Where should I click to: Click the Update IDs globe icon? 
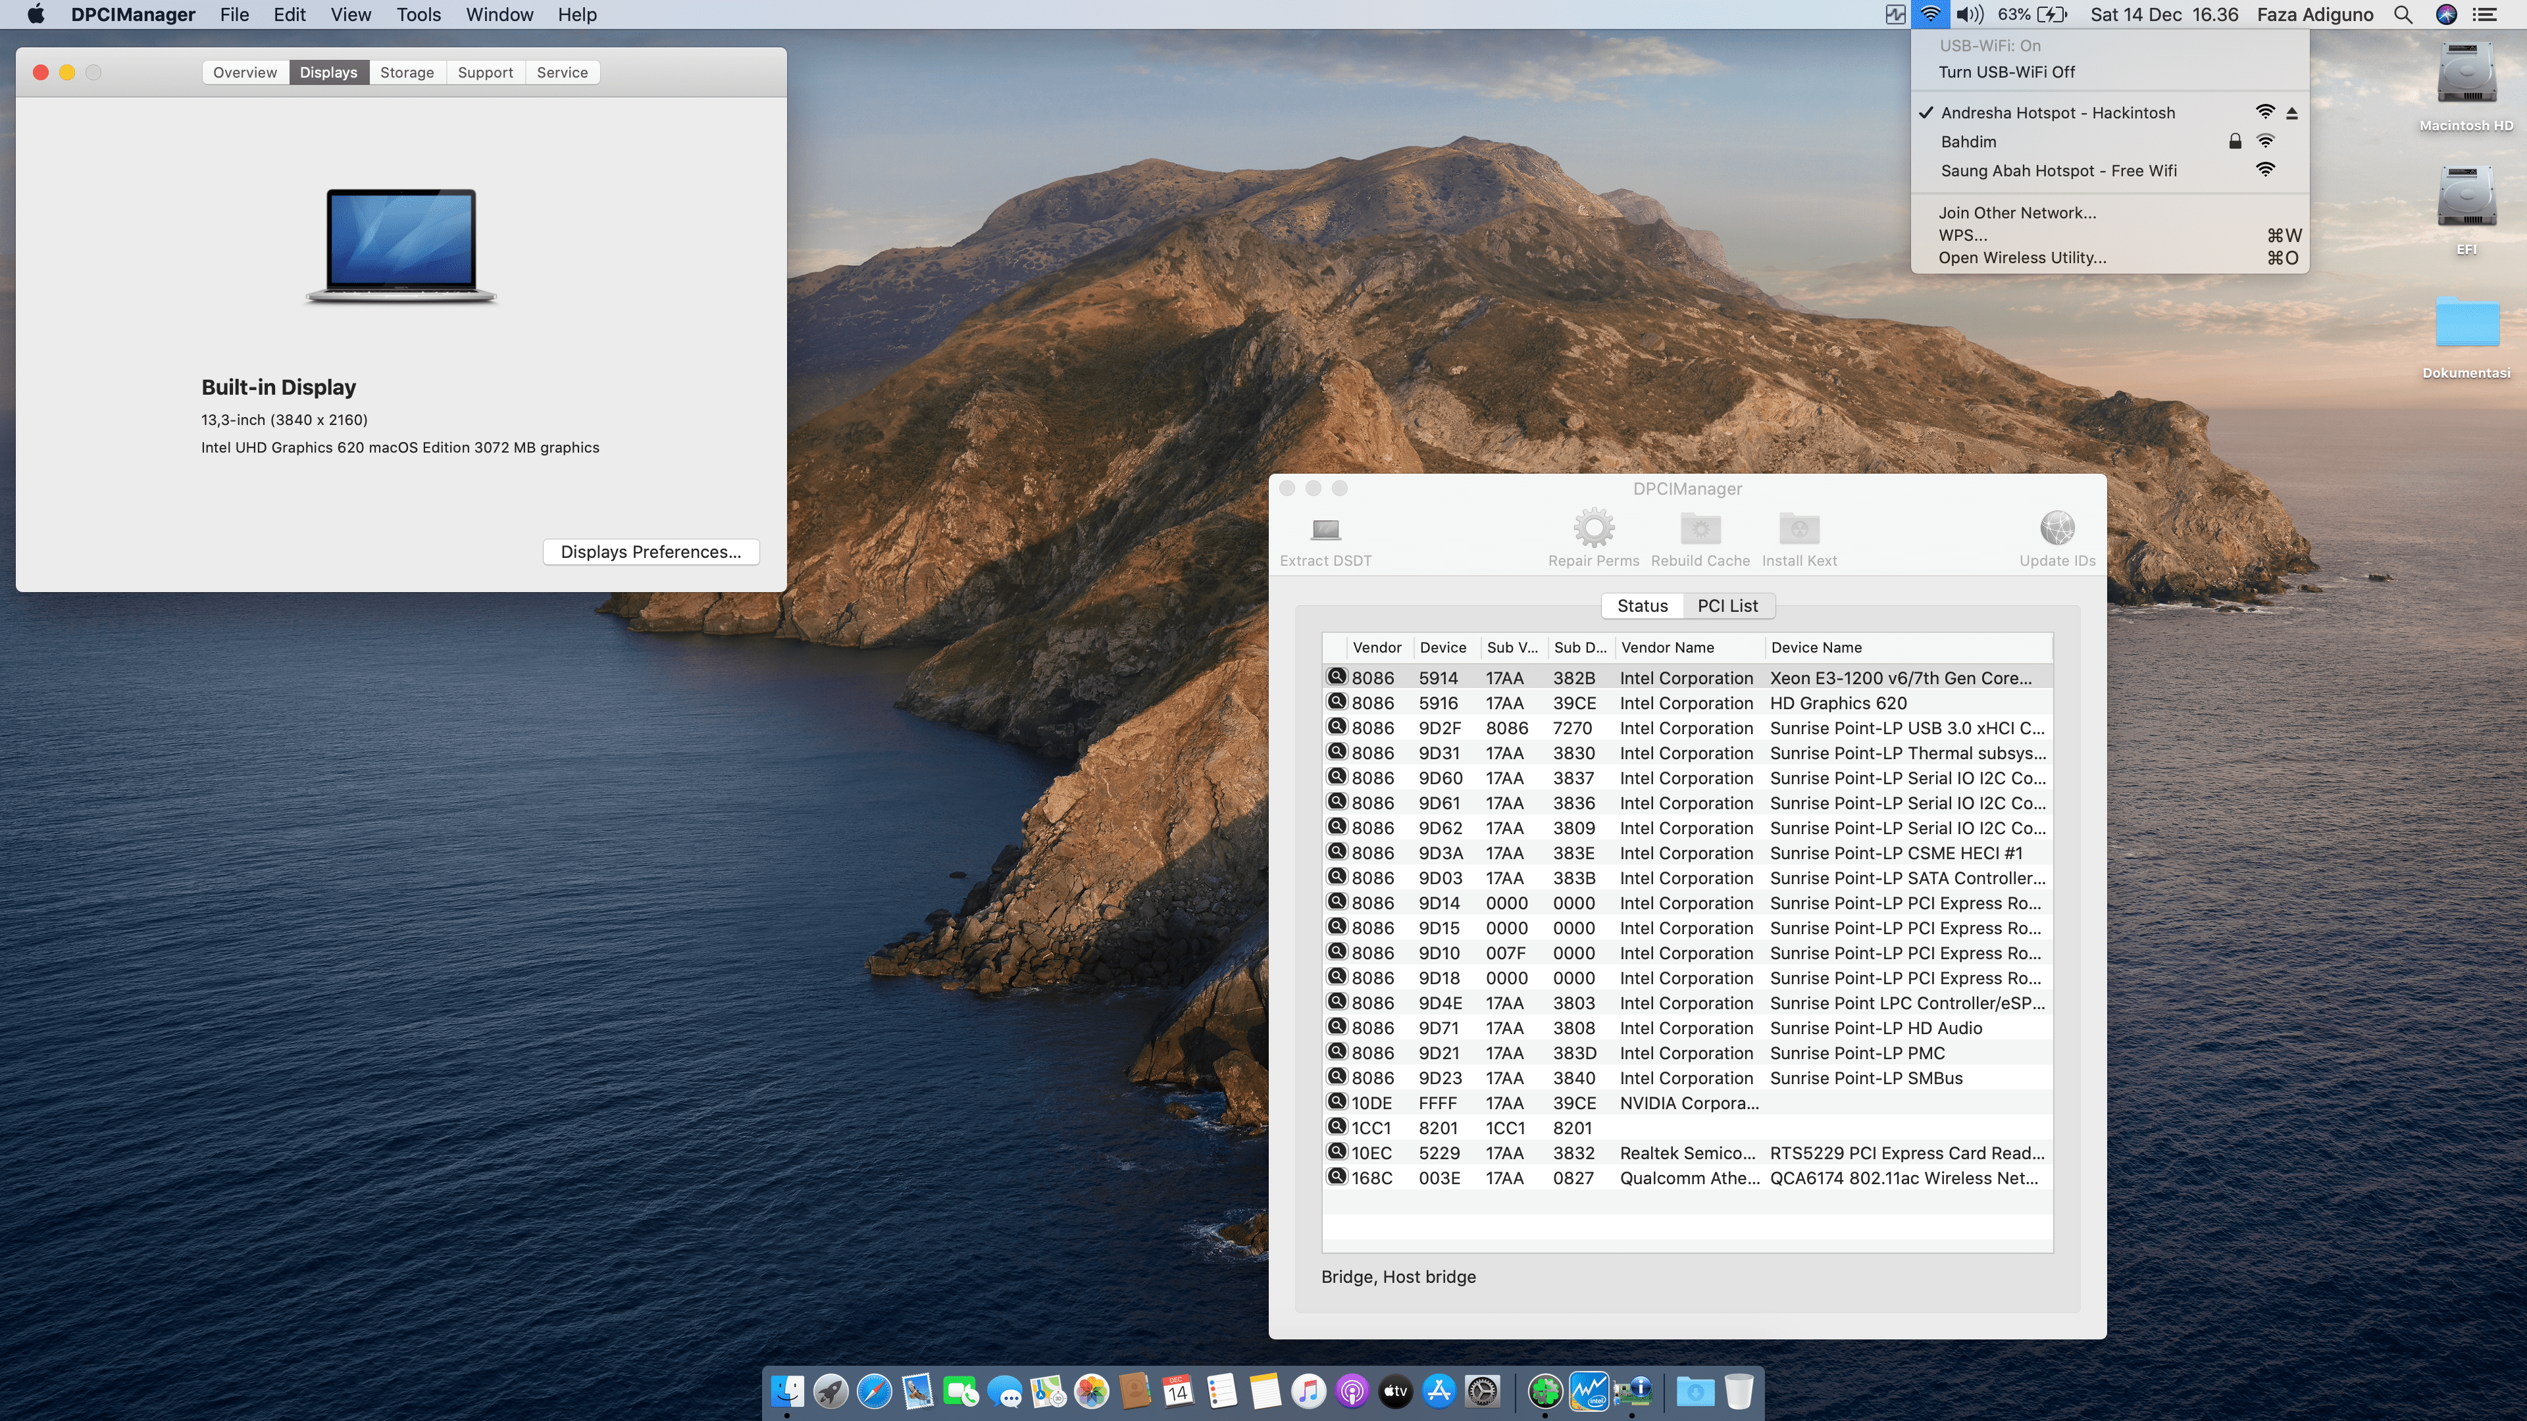2057,528
